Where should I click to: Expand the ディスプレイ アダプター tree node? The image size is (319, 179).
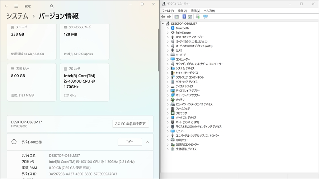coord(168,91)
